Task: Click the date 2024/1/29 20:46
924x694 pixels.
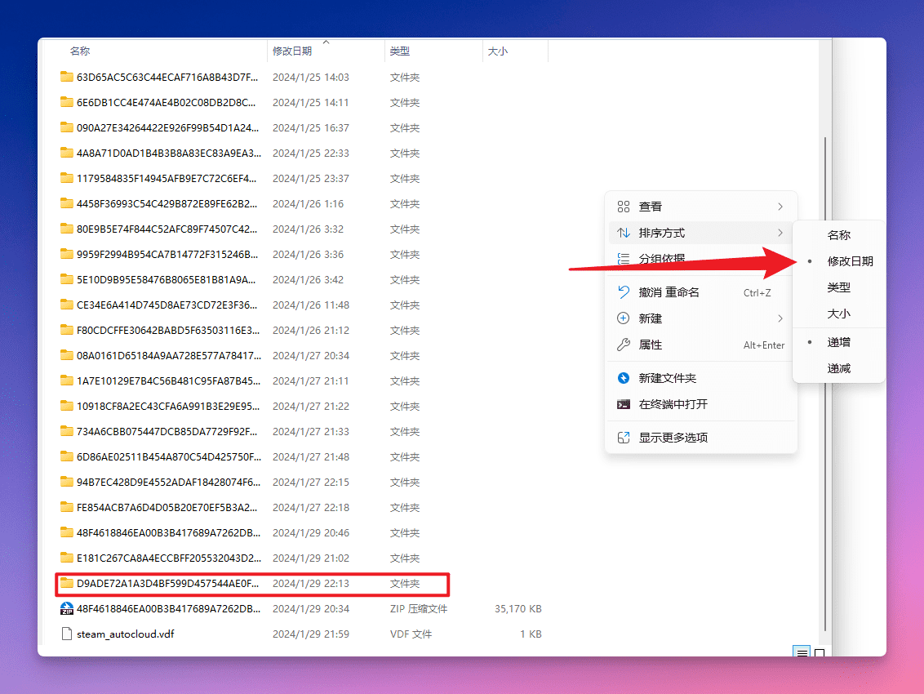Action: 310,533
